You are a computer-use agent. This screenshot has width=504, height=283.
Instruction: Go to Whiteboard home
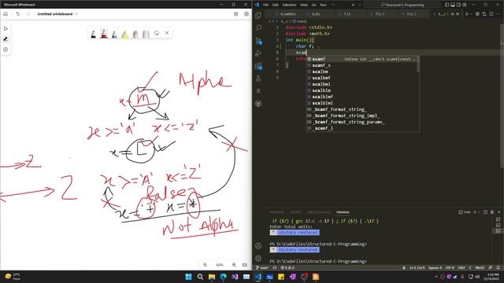6,14
